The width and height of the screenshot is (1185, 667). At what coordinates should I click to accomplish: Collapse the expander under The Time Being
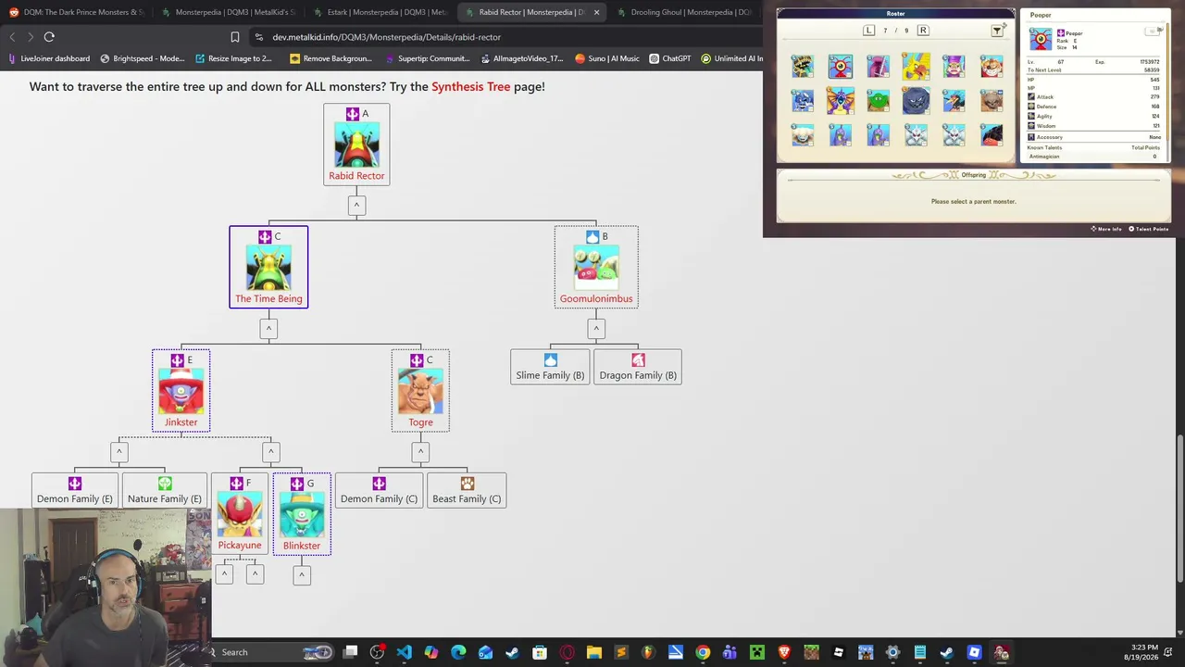click(x=268, y=328)
